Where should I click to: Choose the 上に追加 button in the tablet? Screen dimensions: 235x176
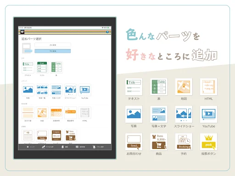[53, 45]
